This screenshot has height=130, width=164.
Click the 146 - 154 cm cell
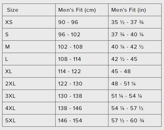(70, 120)
